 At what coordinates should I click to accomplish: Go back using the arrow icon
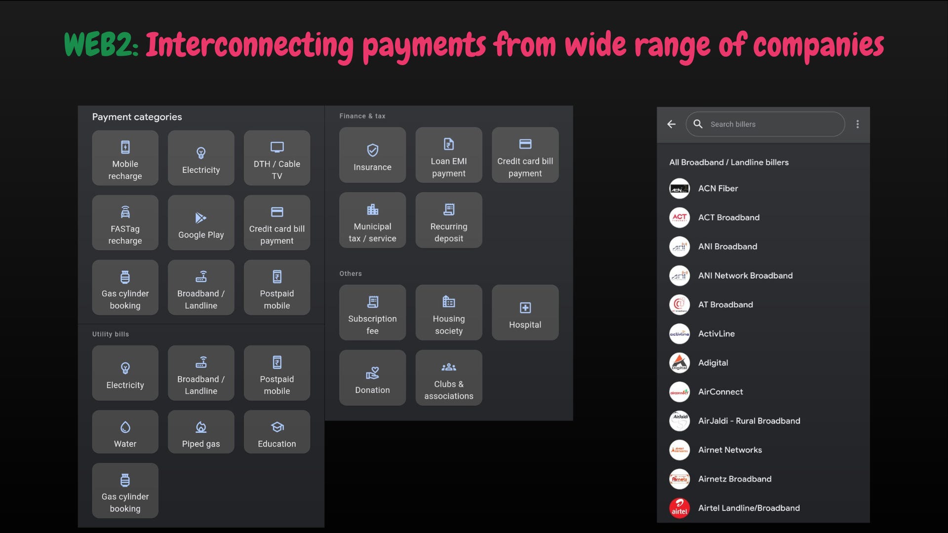coord(671,124)
